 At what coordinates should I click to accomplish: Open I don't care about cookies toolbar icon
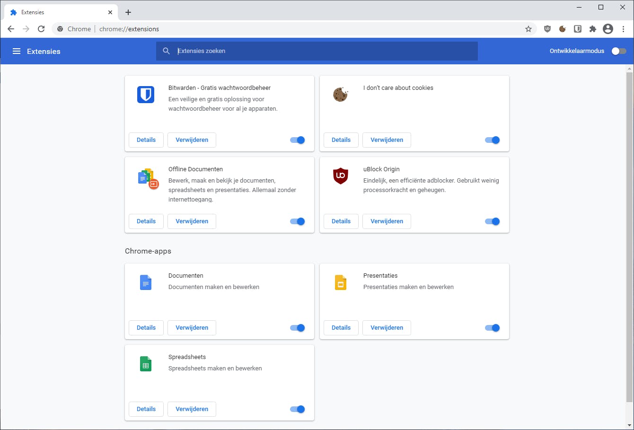coord(563,29)
